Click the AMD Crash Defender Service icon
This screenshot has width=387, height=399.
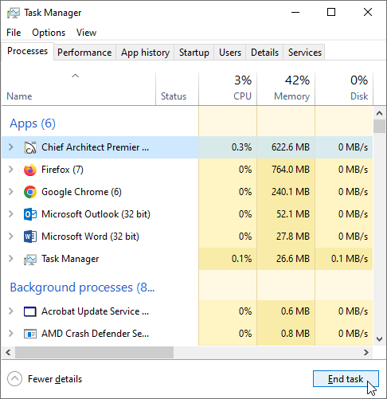(30, 334)
